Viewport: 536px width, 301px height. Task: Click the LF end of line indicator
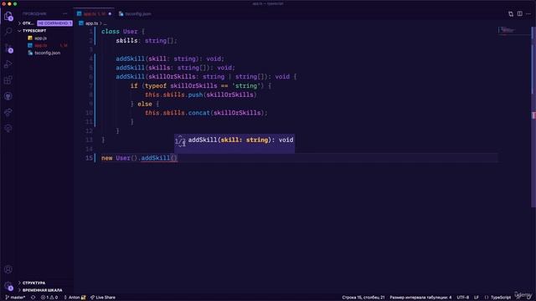pyautogui.click(x=477, y=298)
